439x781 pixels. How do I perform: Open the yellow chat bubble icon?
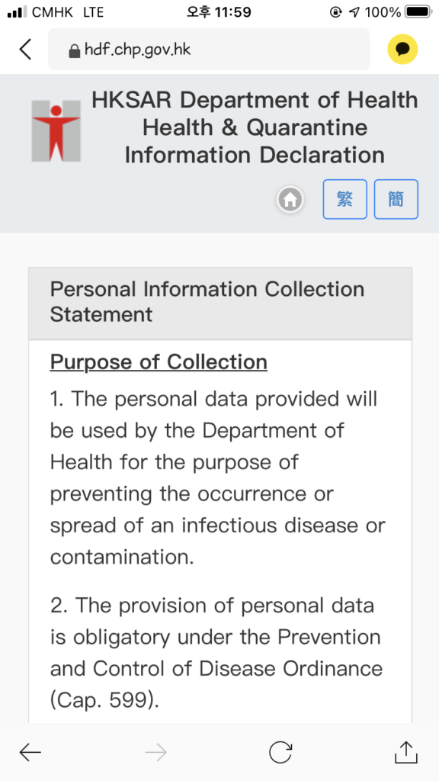(402, 50)
